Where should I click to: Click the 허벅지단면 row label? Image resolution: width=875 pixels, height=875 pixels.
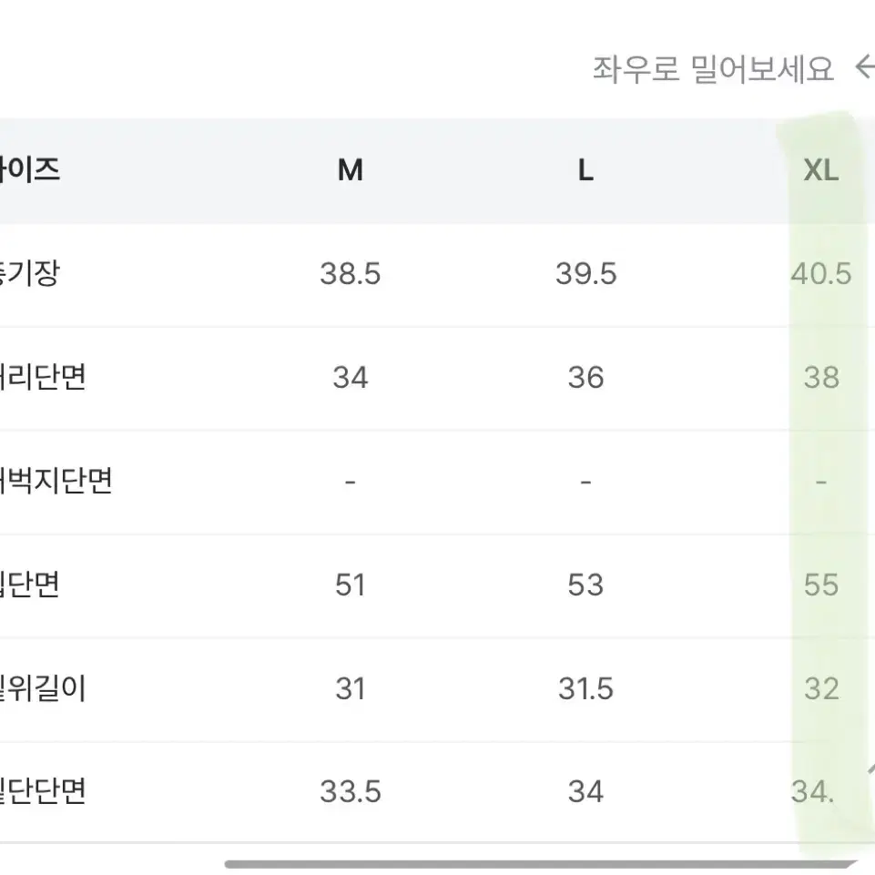click(x=56, y=481)
